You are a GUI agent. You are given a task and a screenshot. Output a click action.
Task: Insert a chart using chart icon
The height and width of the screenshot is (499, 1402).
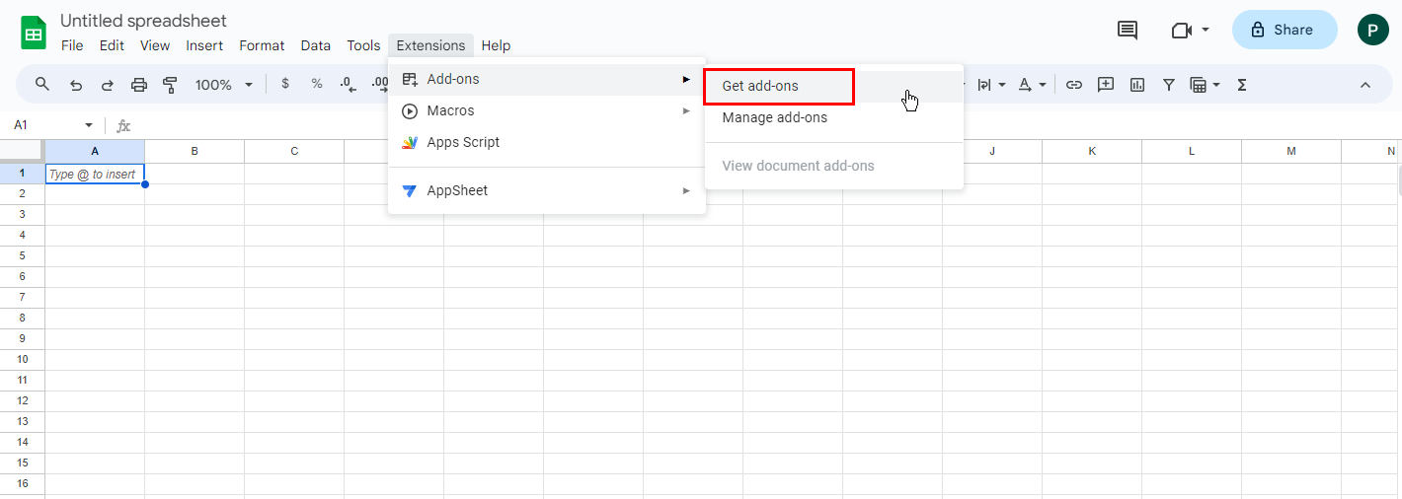1137,85
